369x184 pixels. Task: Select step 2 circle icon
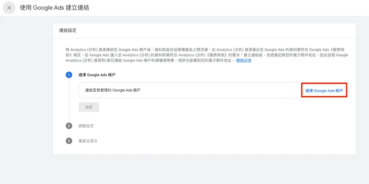tap(69, 126)
